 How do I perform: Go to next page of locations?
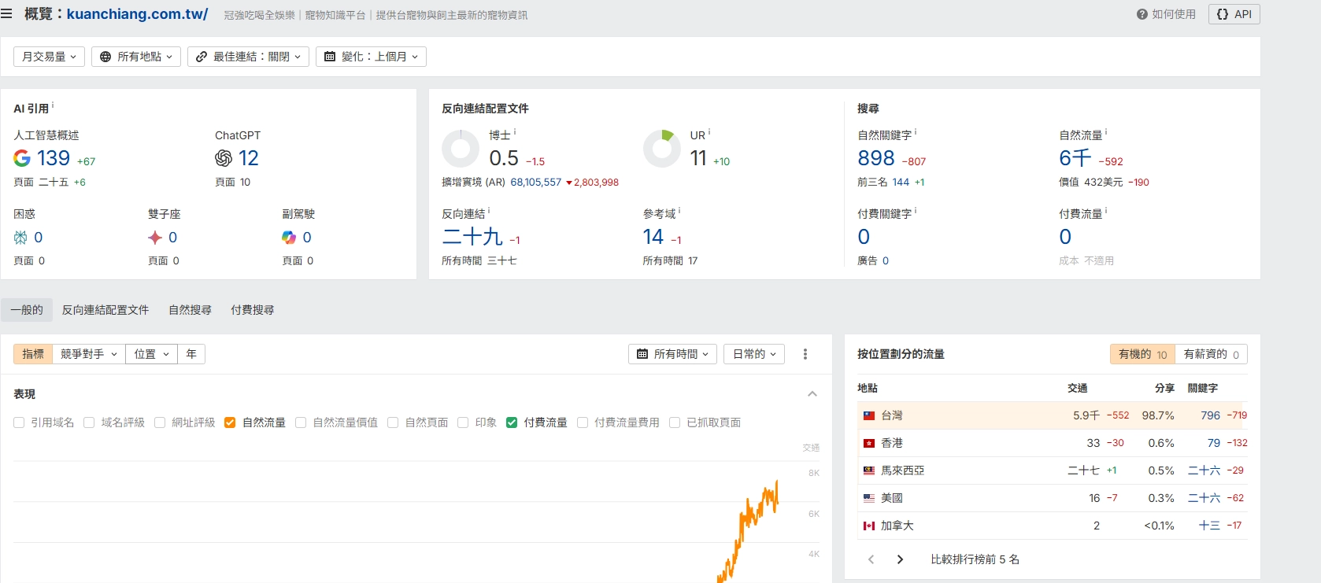pyautogui.click(x=900, y=559)
